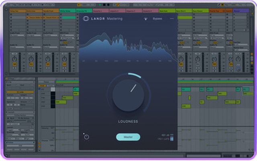Toggle track activator 21
Viewport: 257px width, 161px height.
(x=198, y=64)
